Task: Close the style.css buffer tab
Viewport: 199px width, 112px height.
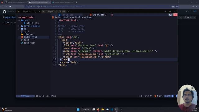Action: tap(81, 15)
